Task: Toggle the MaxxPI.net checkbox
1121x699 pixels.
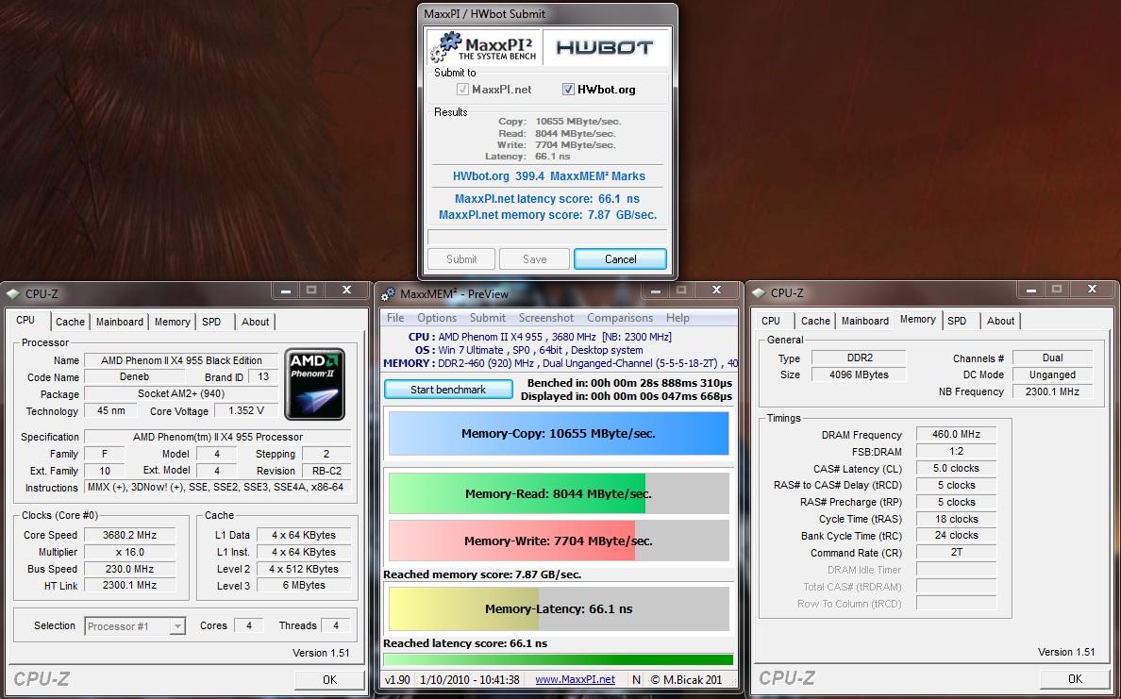Action: [x=462, y=90]
